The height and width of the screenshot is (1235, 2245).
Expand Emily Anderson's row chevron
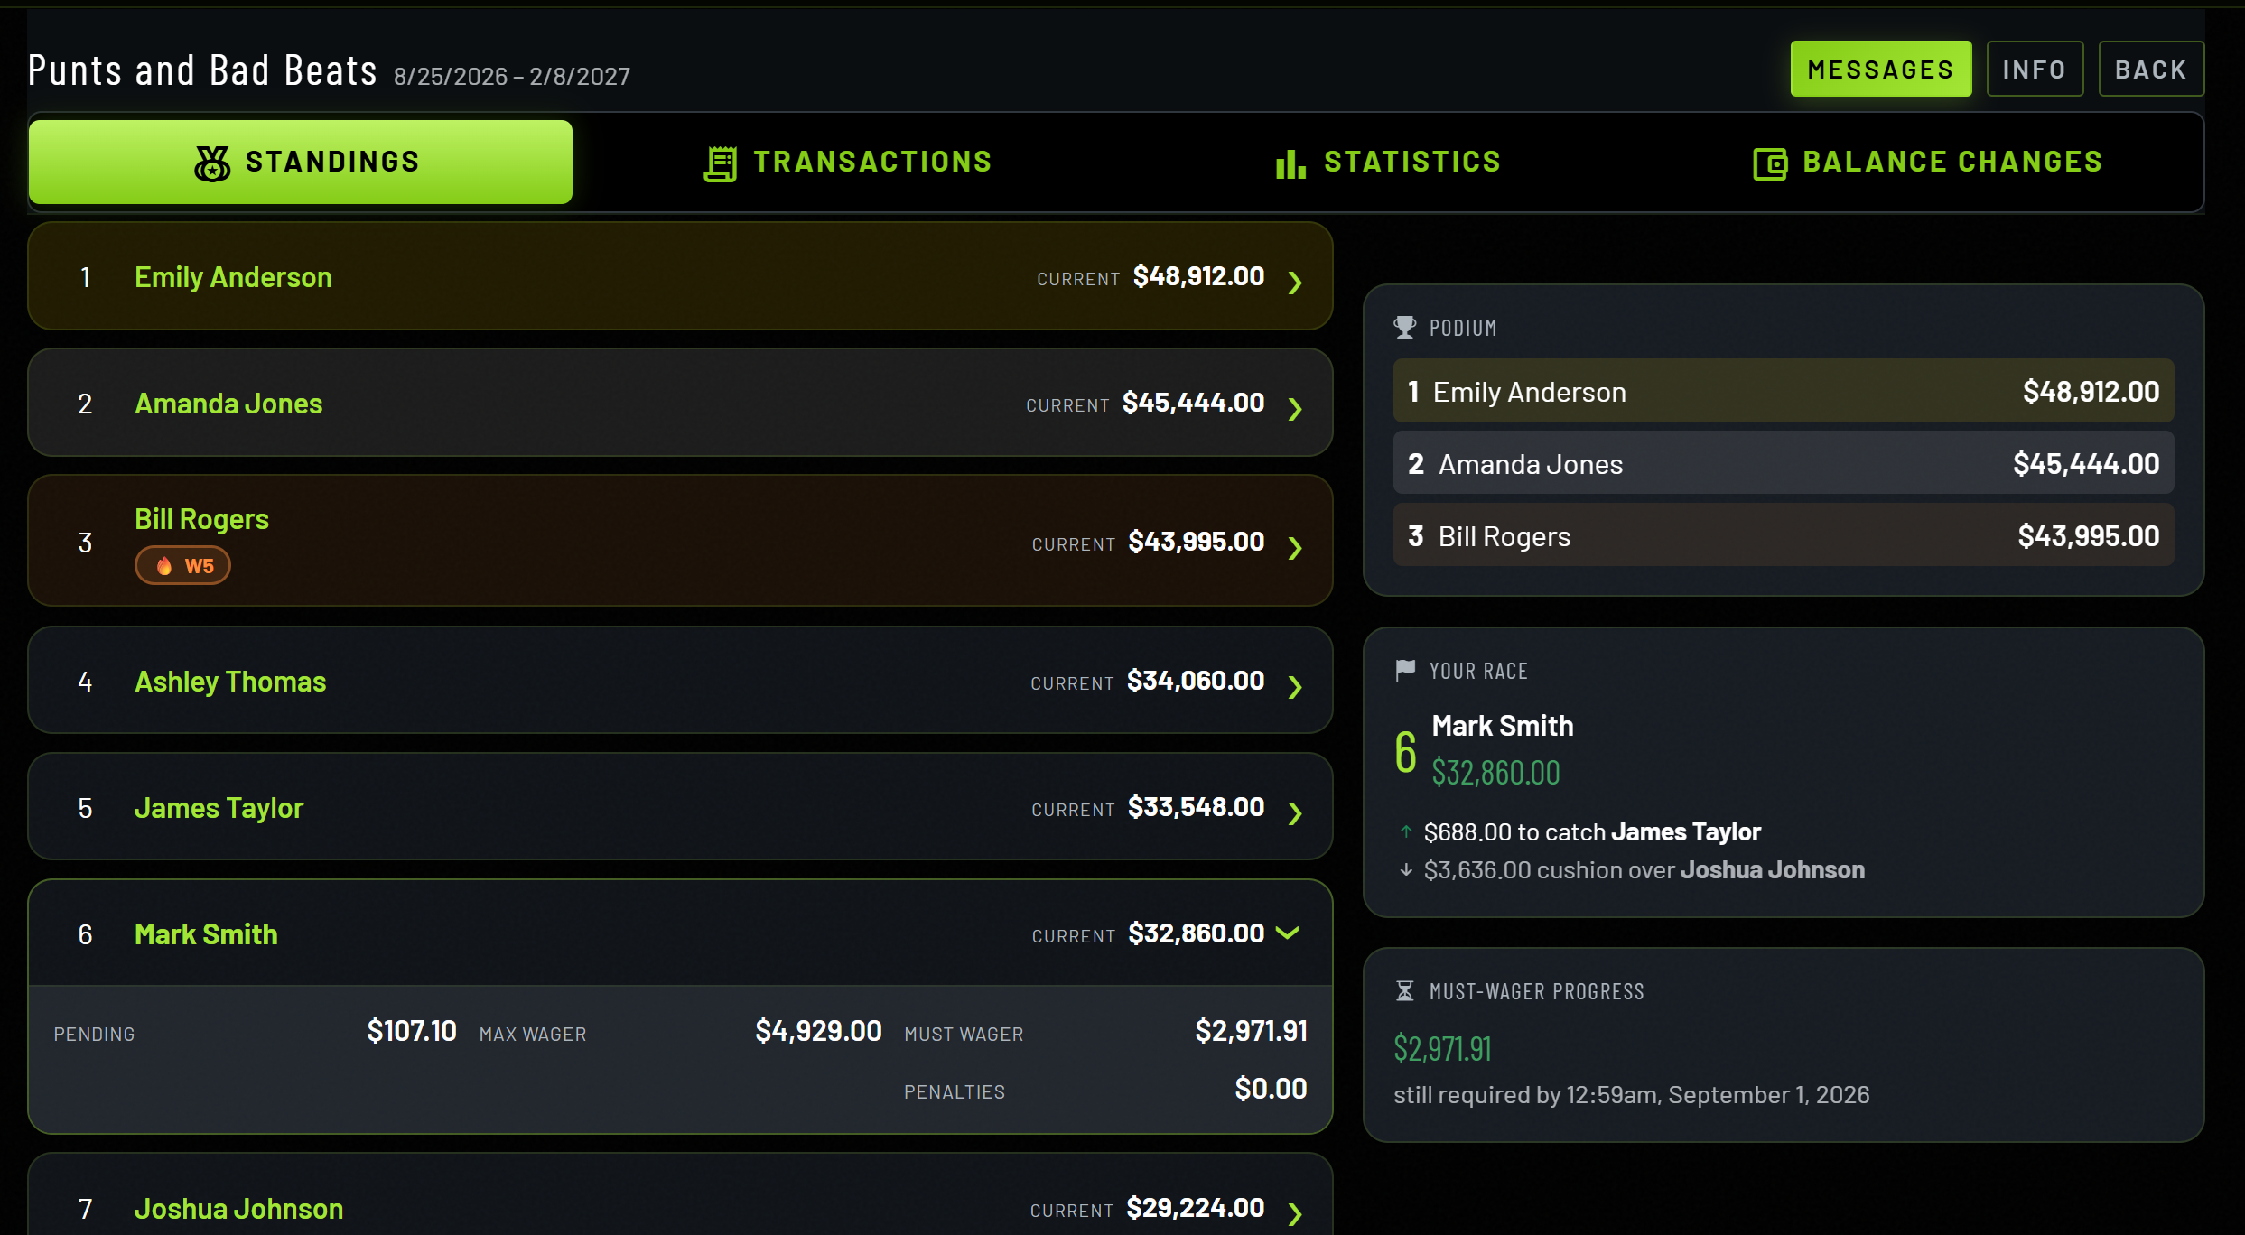coord(1295,282)
